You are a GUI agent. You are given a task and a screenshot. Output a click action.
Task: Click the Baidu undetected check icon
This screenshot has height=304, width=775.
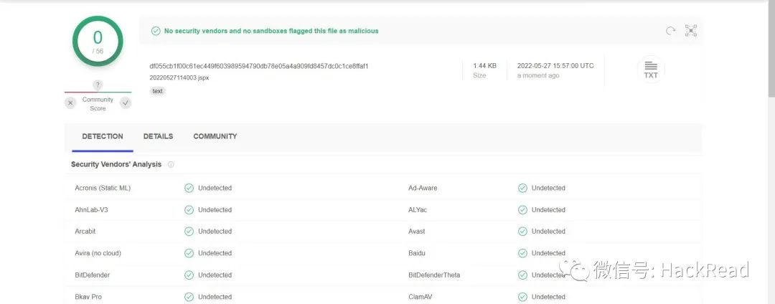[x=522, y=253]
